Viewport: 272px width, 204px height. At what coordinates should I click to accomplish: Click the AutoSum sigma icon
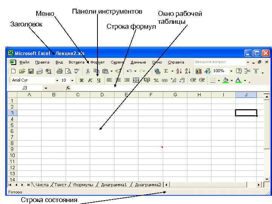(x=166, y=71)
